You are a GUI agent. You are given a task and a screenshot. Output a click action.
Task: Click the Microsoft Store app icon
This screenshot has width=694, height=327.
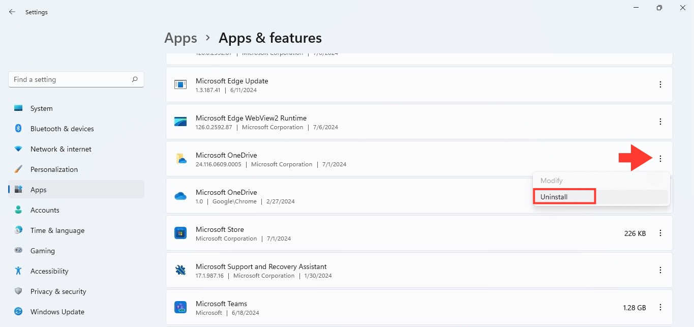(180, 233)
